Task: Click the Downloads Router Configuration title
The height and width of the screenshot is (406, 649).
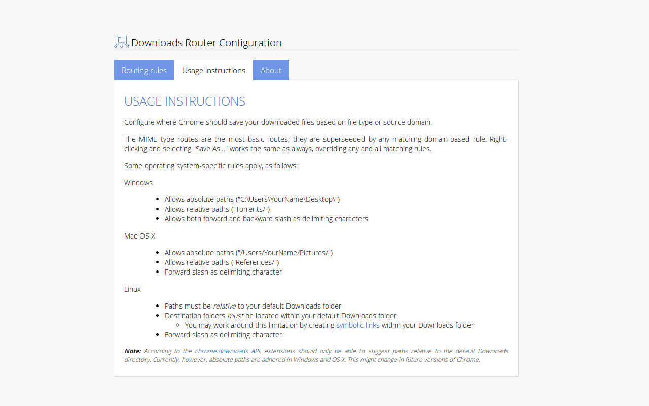Action: coord(206,43)
